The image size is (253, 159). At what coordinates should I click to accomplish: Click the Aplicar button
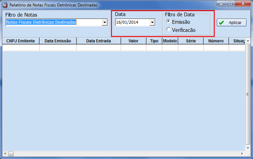pyautogui.click(x=232, y=23)
